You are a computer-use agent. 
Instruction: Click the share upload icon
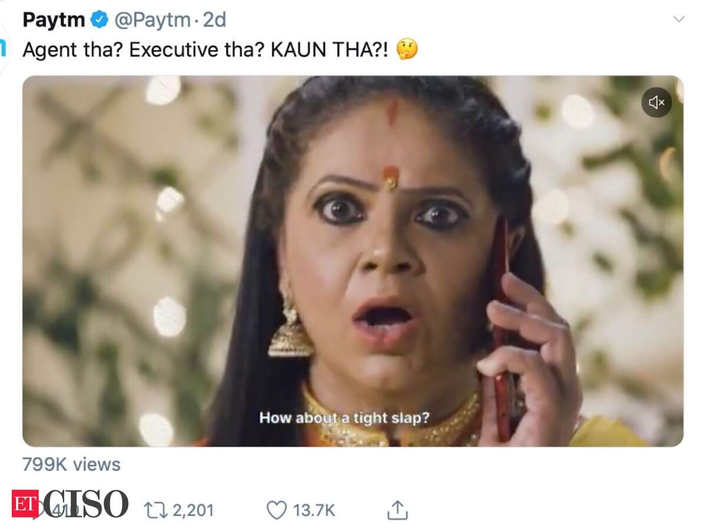coord(397,510)
